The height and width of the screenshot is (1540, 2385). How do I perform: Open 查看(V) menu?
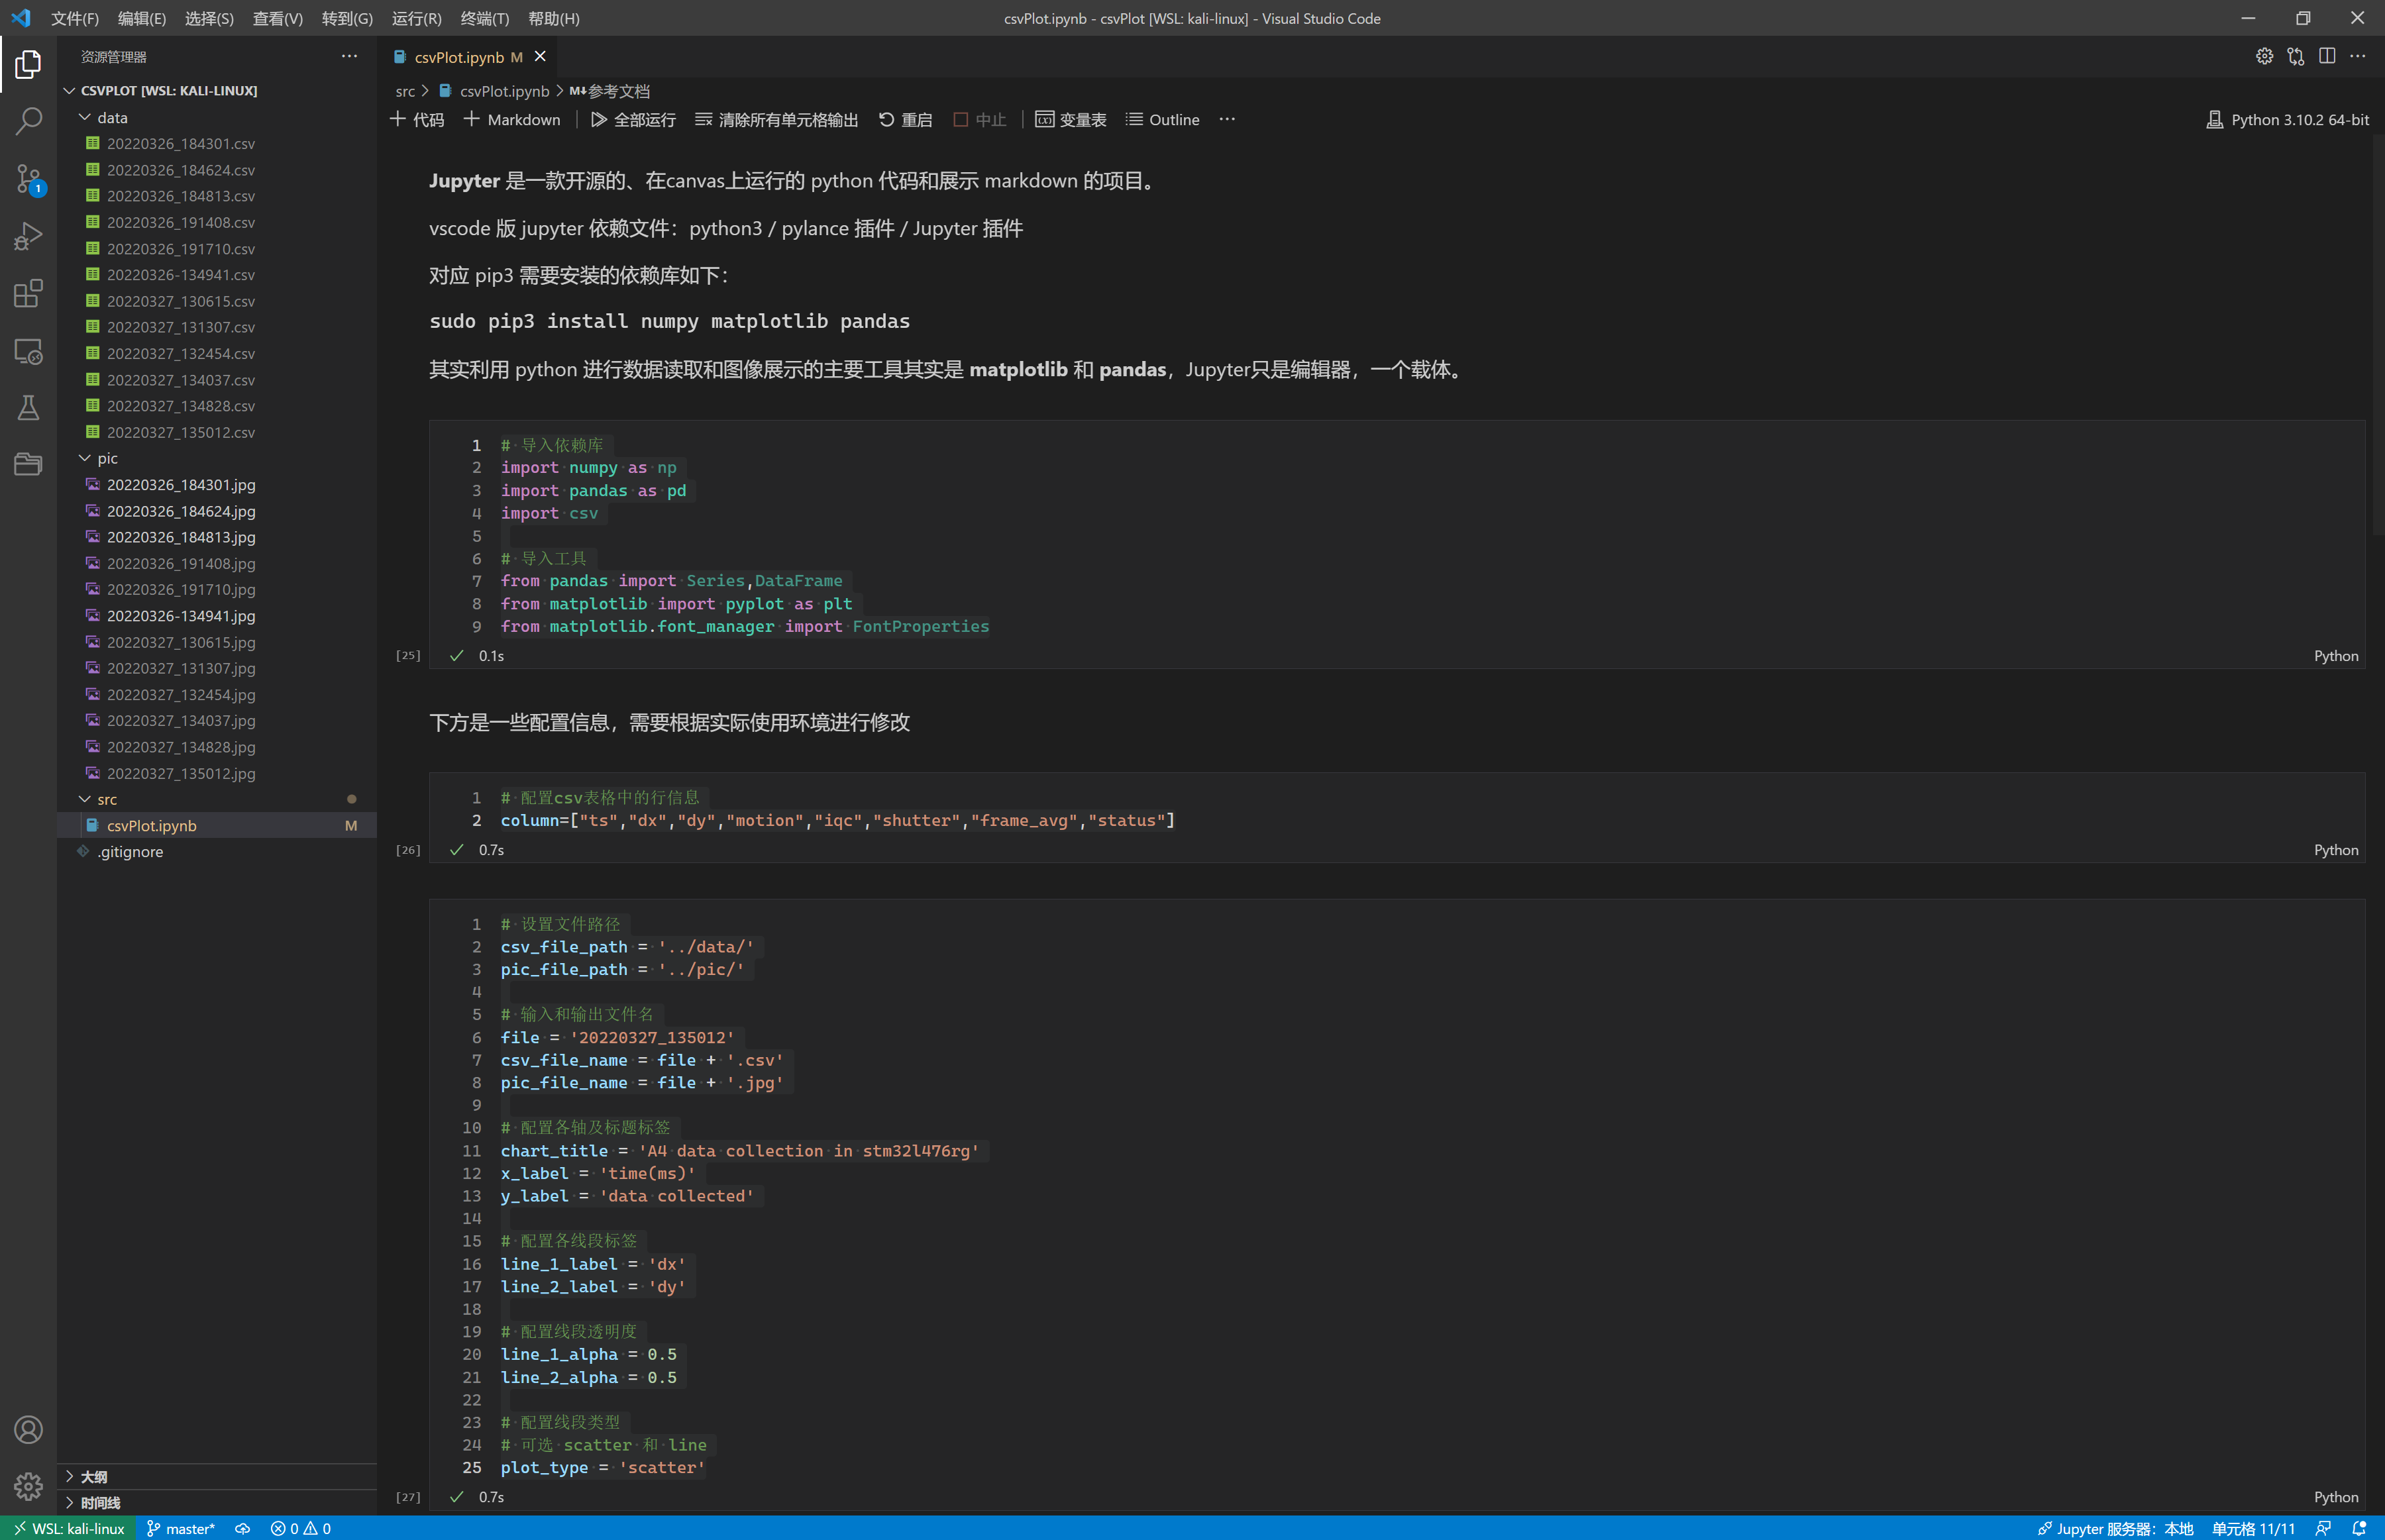coord(278,18)
